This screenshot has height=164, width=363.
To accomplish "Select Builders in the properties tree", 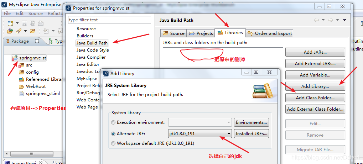I will pyautogui.click(x=85, y=36).
